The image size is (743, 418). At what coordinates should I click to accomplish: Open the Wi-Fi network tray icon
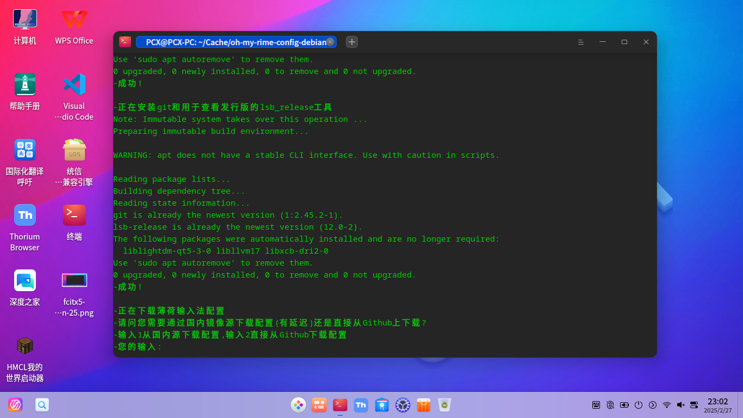[667, 405]
